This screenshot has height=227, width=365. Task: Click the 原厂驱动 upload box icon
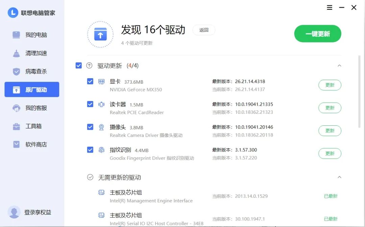point(16,89)
